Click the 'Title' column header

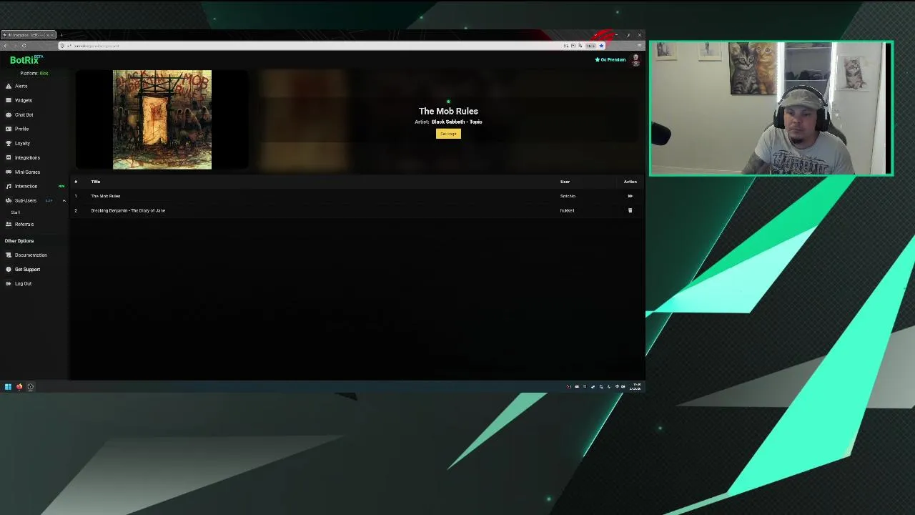pyautogui.click(x=95, y=182)
